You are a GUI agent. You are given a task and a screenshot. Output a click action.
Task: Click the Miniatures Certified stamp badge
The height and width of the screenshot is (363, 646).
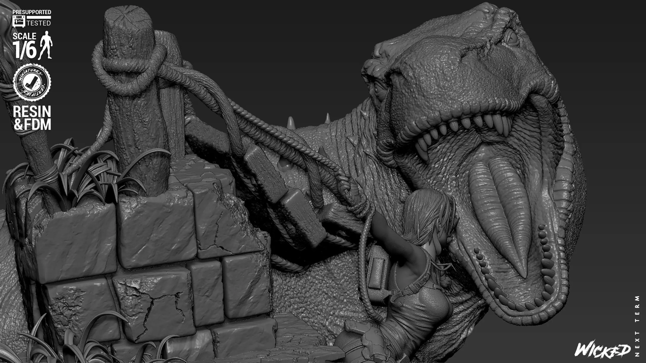point(32,82)
